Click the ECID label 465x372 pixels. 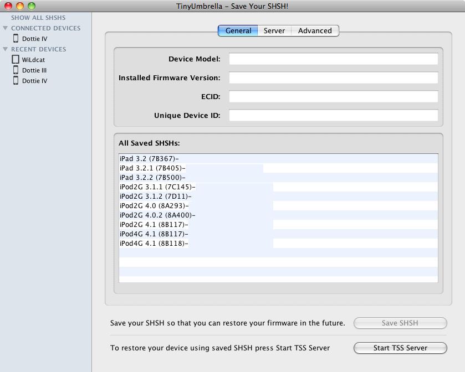point(211,96)
